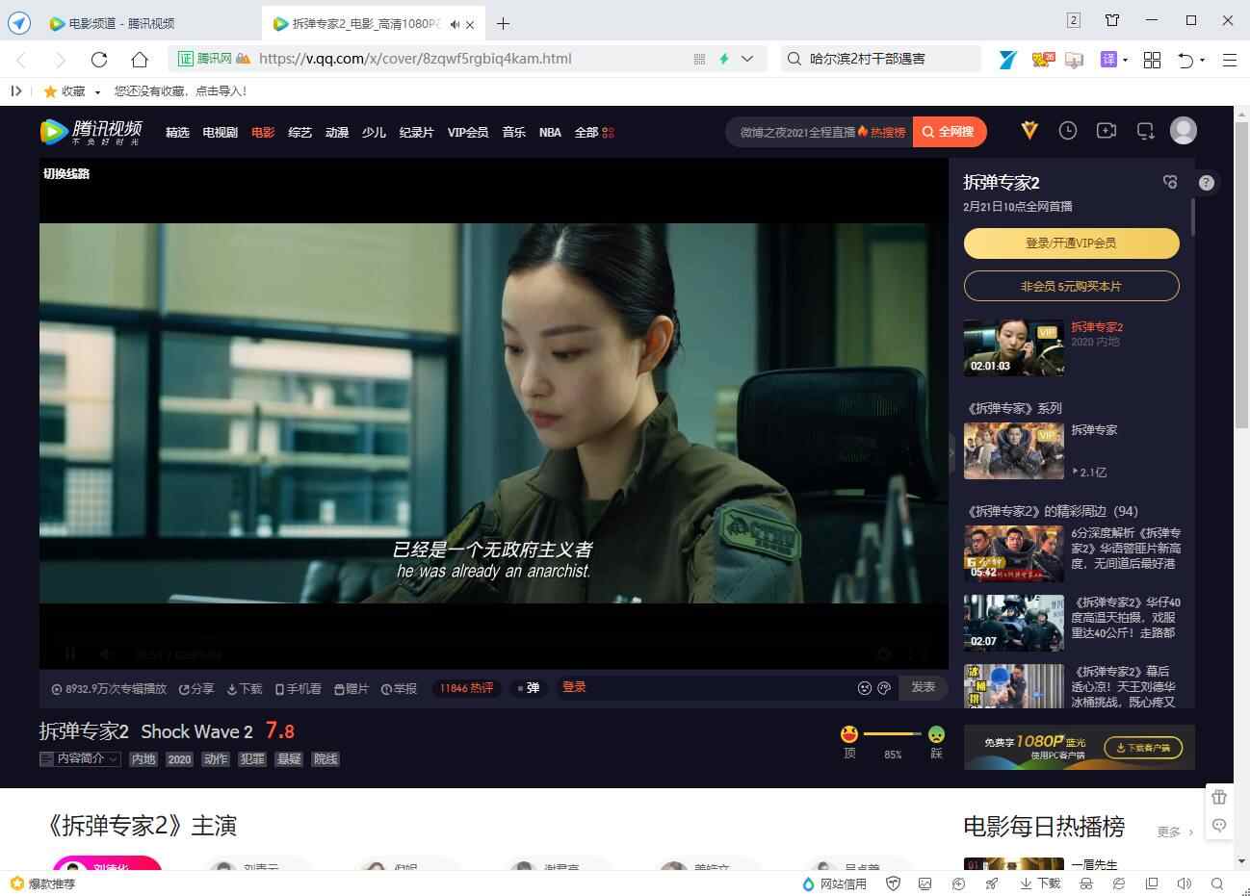Image resolution: width=1250 pixels, height=896 pixels.
Task: Click the feedback chat bubble icon
Action: click(x=1219, y=826)
